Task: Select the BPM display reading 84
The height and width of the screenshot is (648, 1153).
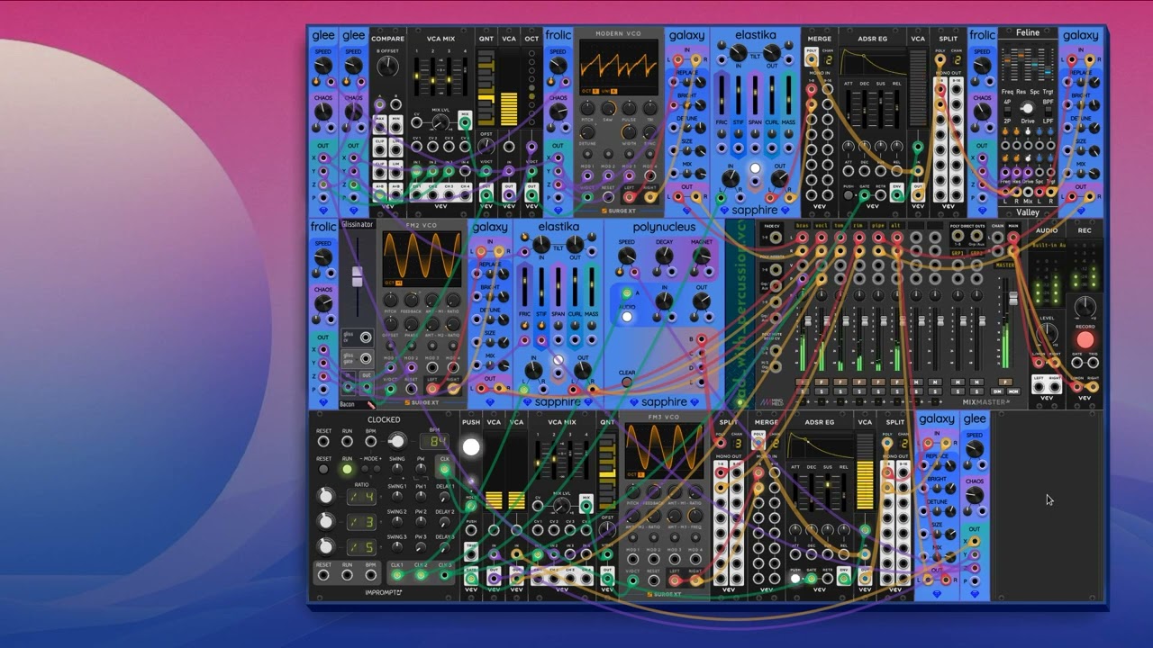Action: point(435,441)
